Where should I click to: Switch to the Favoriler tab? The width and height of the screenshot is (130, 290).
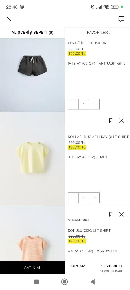tap(98, 33)
